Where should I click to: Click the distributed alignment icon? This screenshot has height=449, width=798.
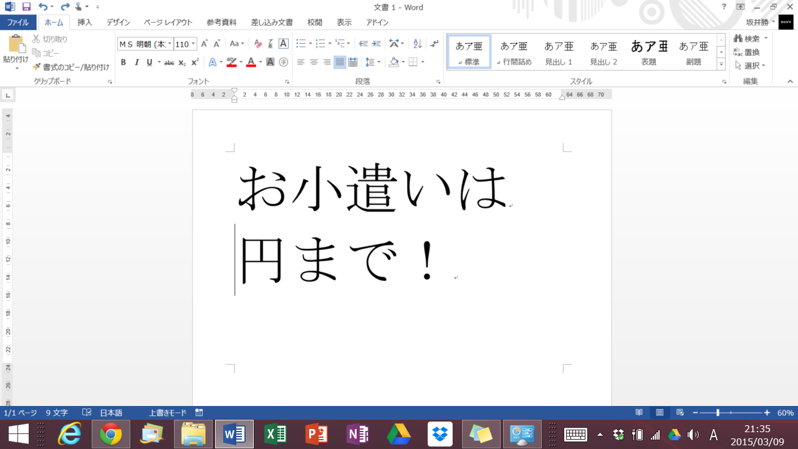(353, 62)
